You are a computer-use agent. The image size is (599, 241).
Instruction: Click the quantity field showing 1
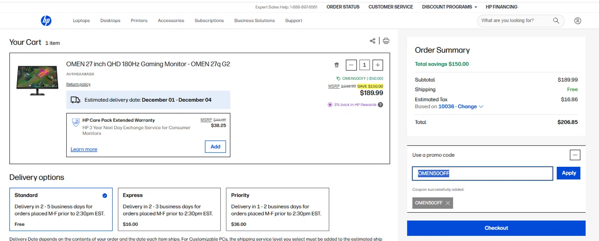pos(364,65)
